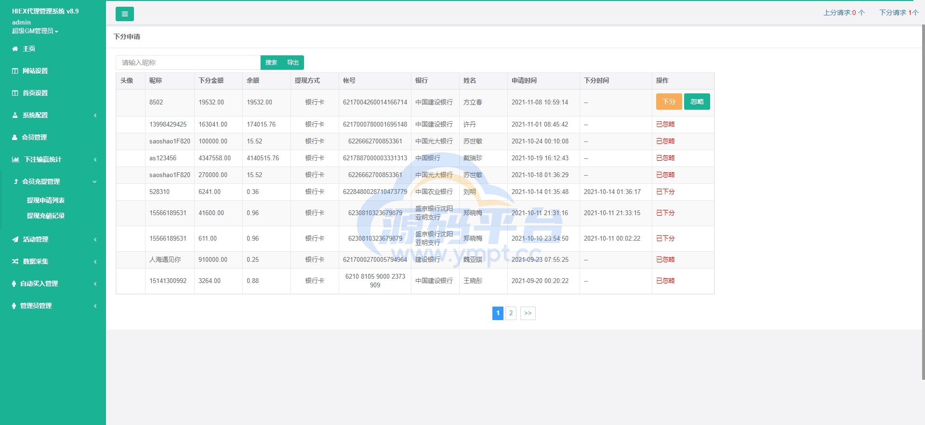Expand the 自动买入管理 chevron
Screen dimensions: 925x425
tap(95, 283)
